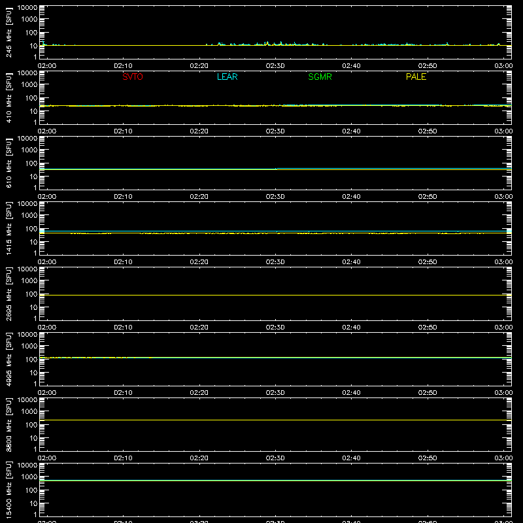Image resolution: width=523 pixels, height=523 pixels.
Task: Click the green SGMR station legend label
Action: click(320, 76)
